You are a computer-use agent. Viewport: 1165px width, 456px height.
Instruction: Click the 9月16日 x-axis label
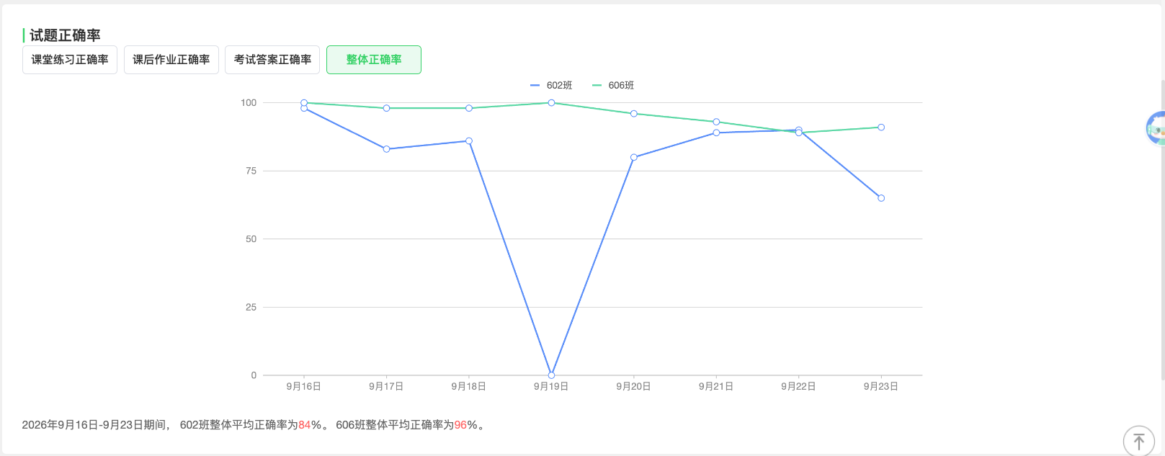tap(304, 387)
